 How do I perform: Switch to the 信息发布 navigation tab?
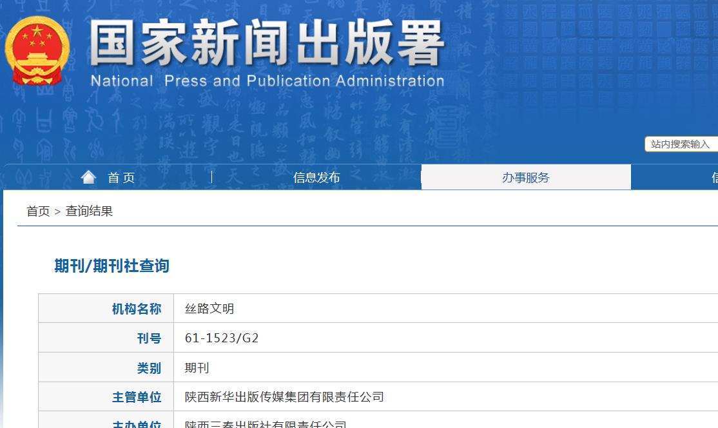316,178
